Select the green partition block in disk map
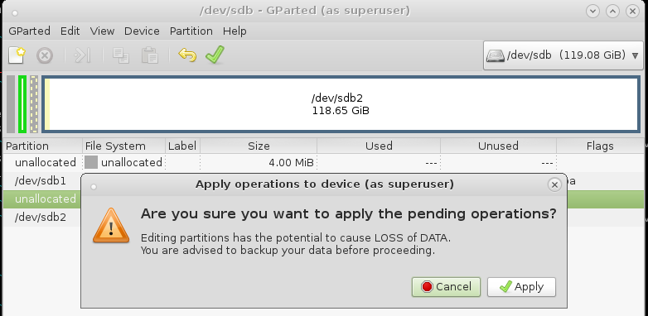Viewport: 648px width, 316px height. 22,104
